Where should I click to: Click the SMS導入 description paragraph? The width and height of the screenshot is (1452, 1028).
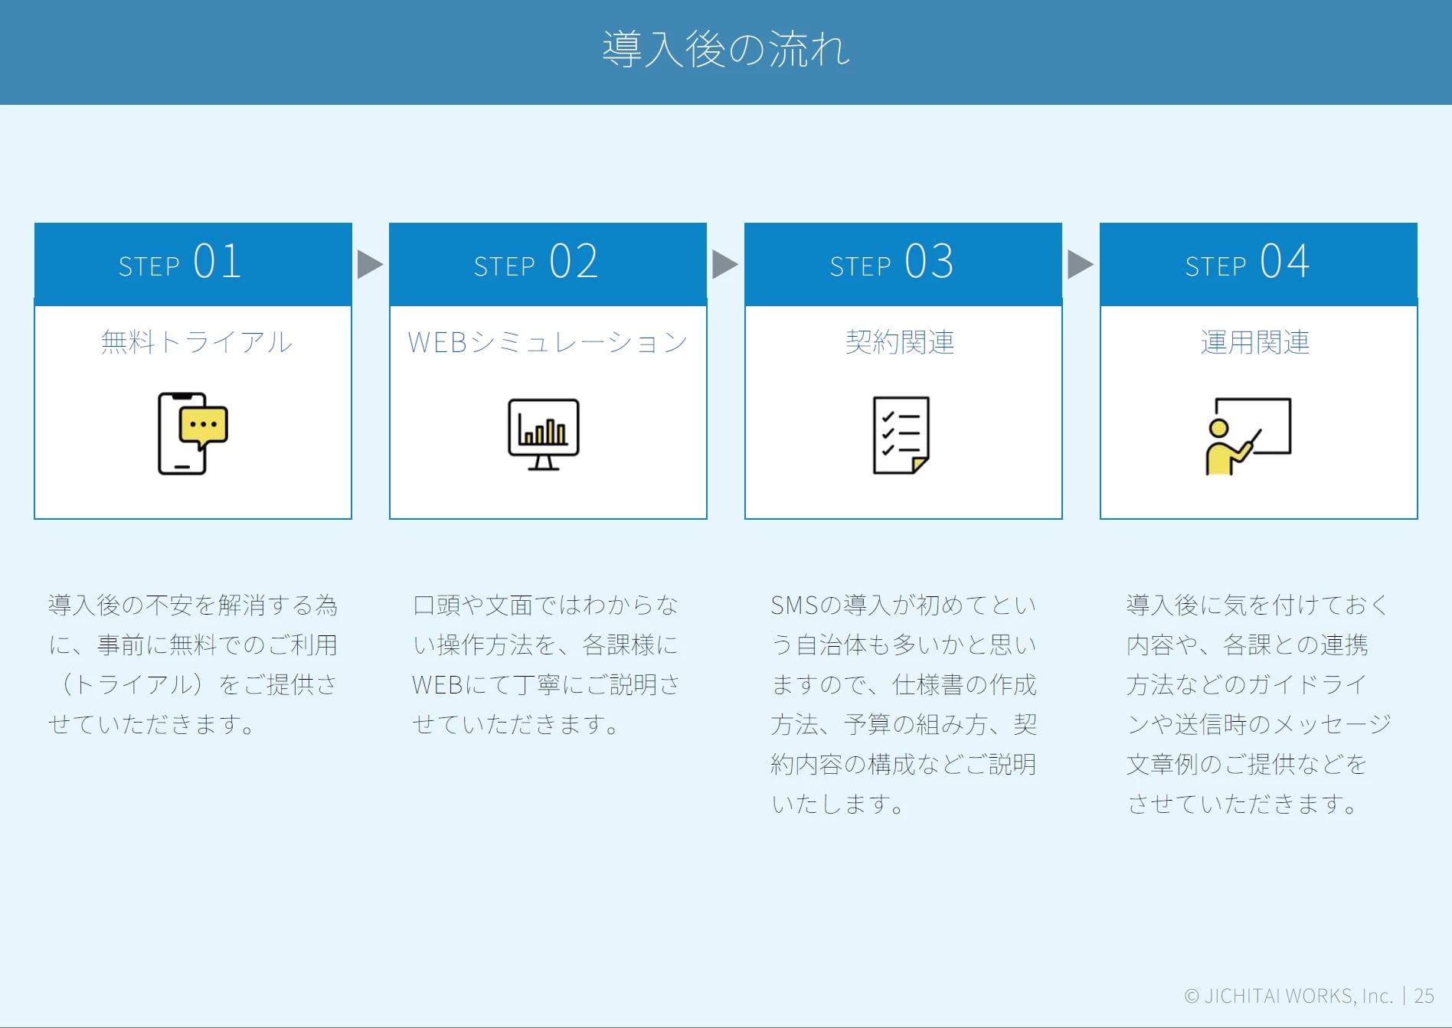pyautogui.click(x=903, y=703)
